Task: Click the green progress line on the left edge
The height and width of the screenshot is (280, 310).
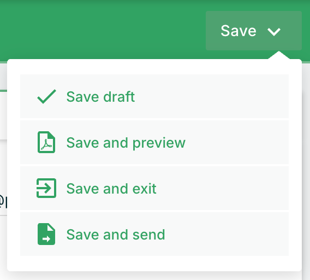Action: pyautogui.click(x=3, y=91)
